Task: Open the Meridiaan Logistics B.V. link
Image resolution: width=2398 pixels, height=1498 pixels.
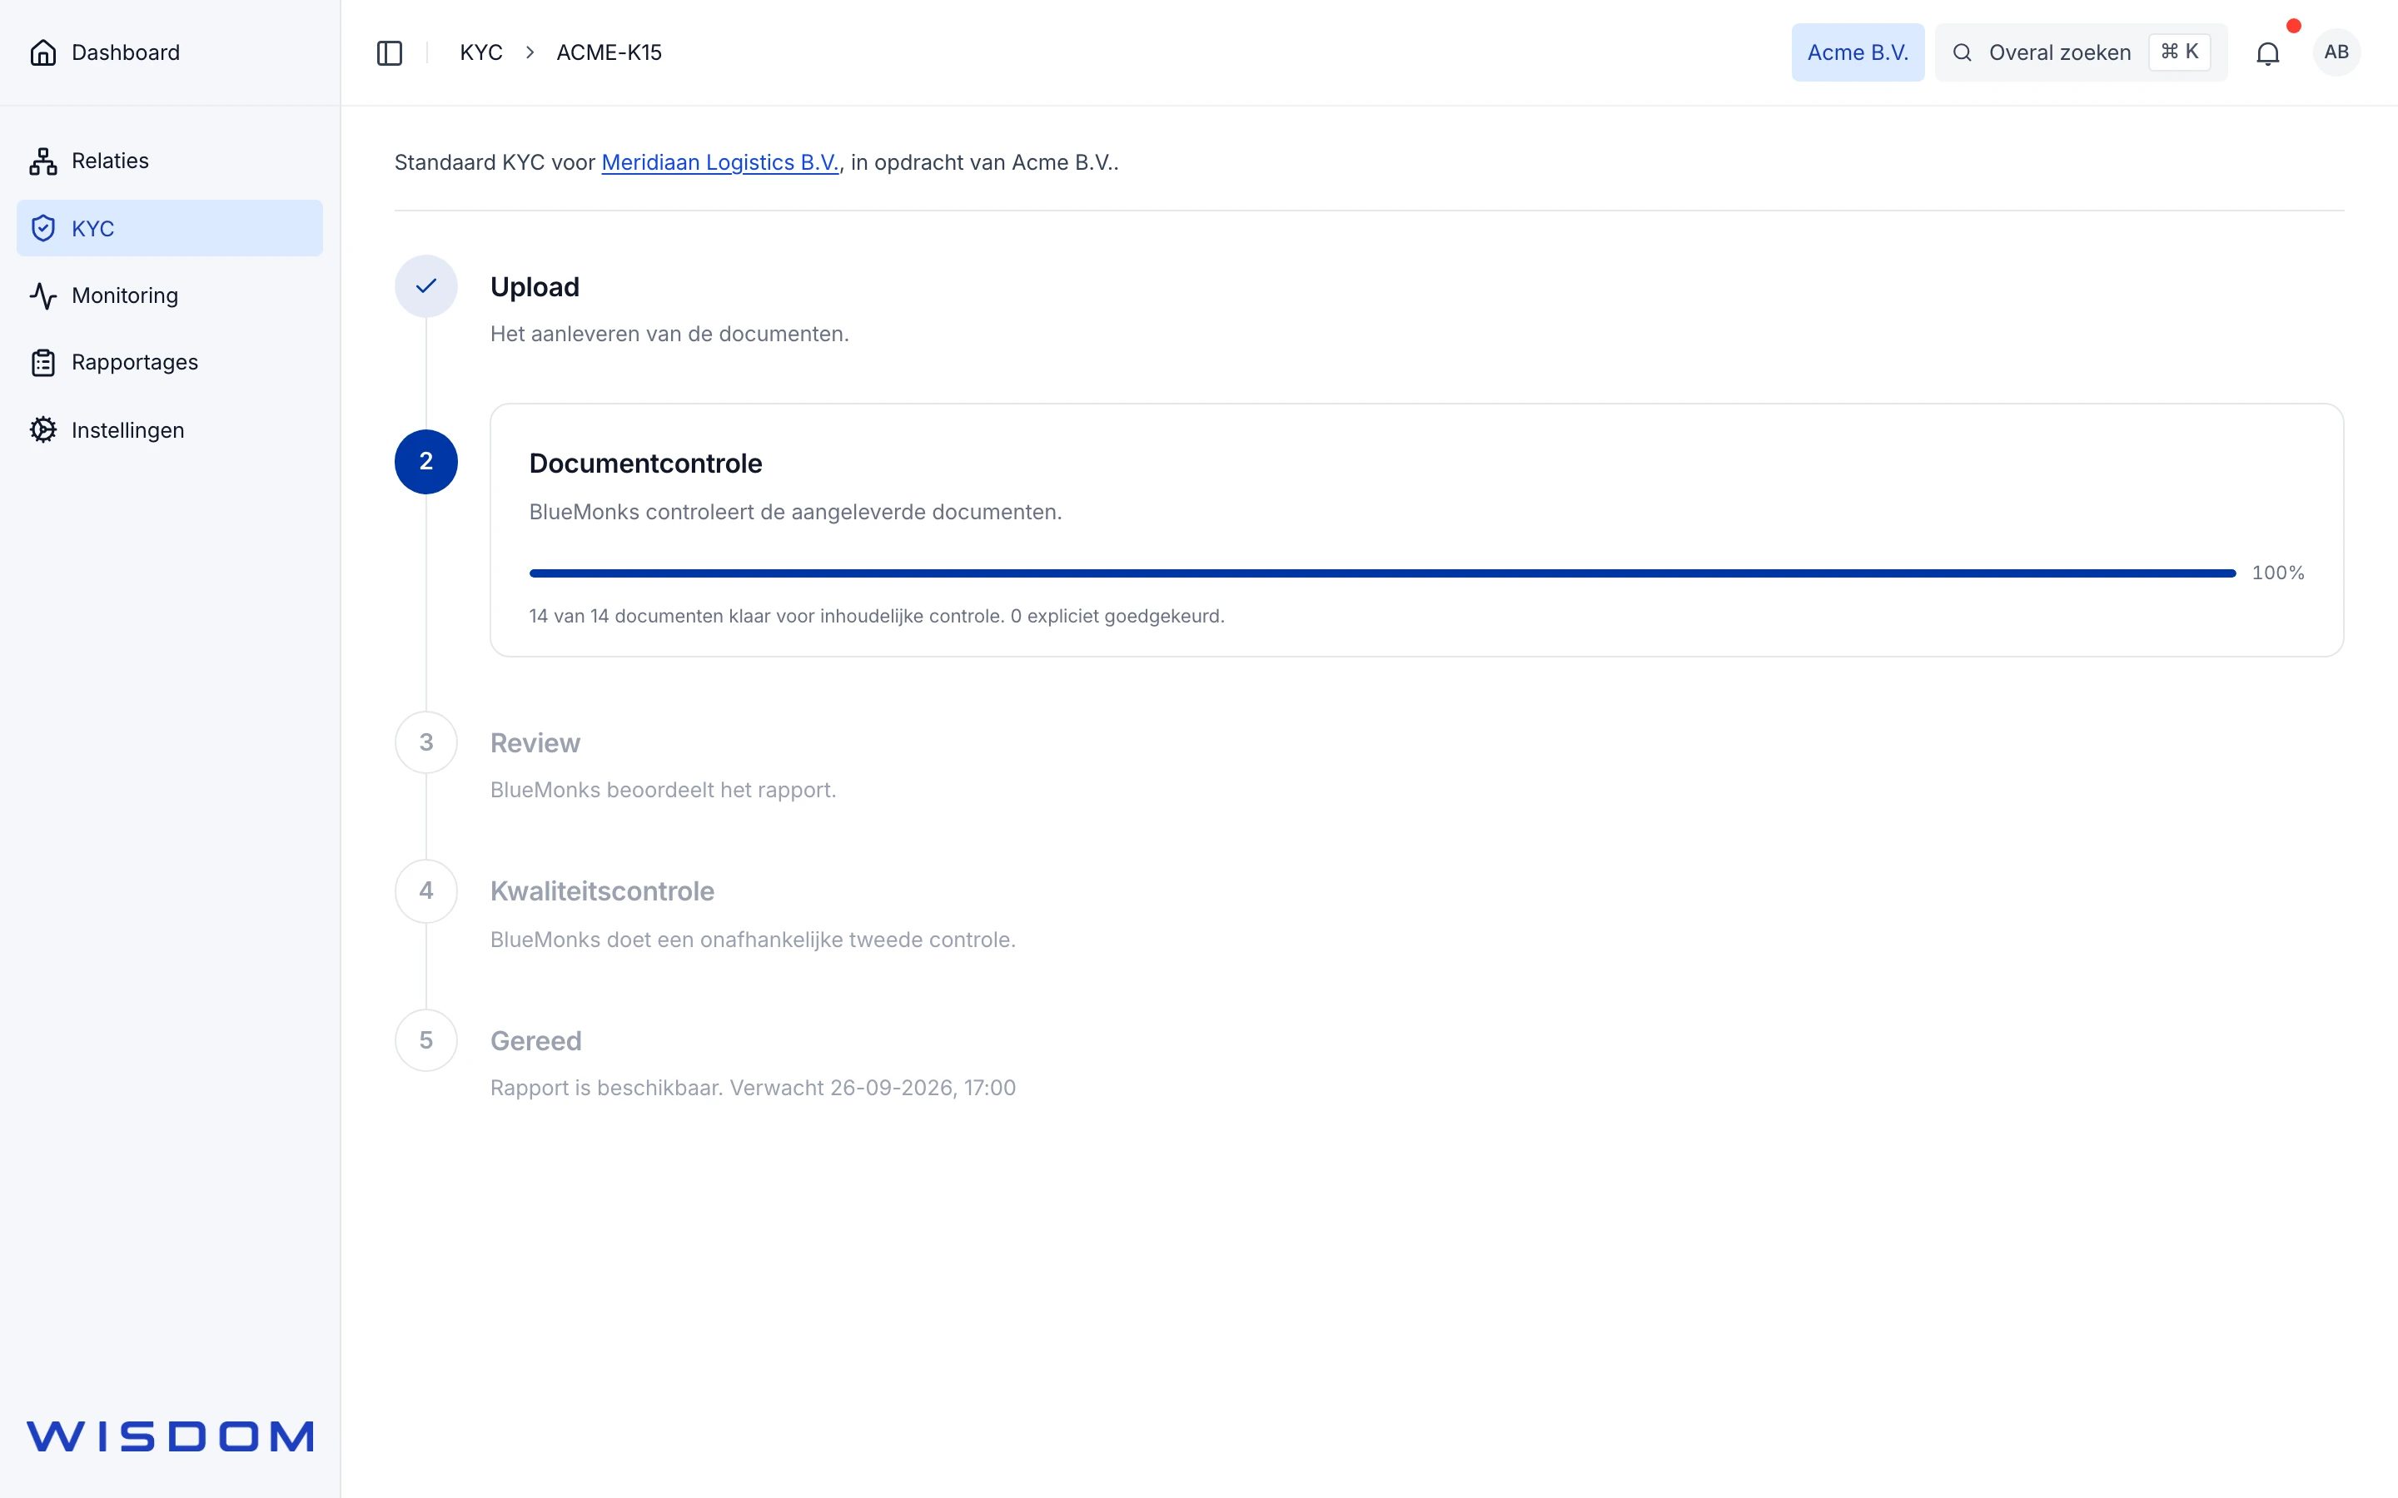Action: tap(720, 162)
